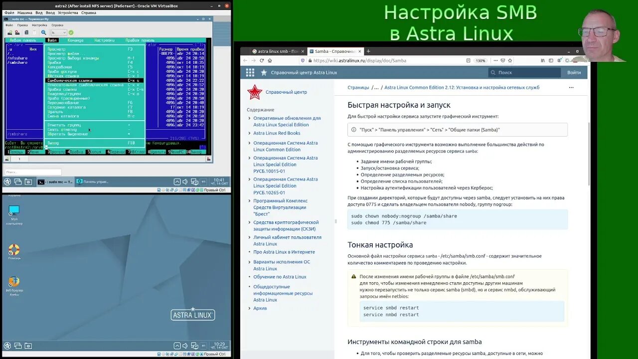Expand 'Astra Linux Common Edition' sidebar chevron
The width and height of the screenshot is (638, 359).
pos(249,143)
